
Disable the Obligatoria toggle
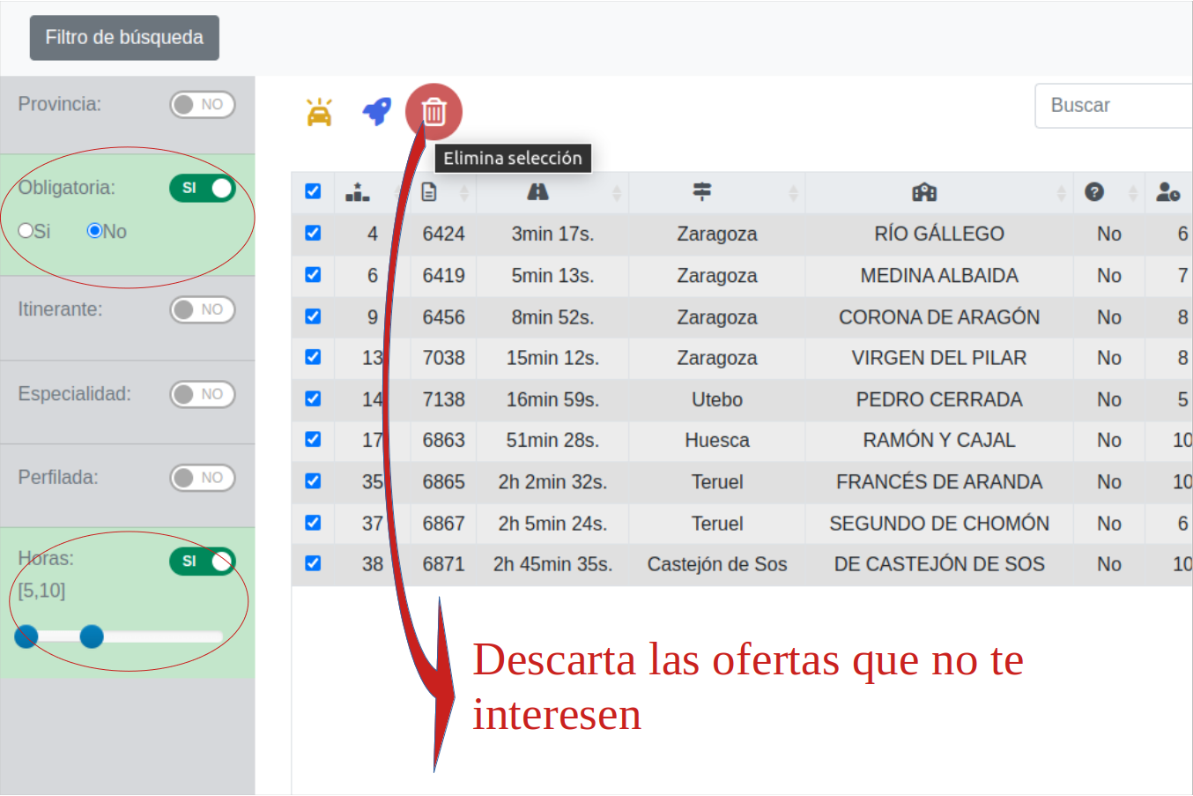pyautogui.click(x=203, y=188)
